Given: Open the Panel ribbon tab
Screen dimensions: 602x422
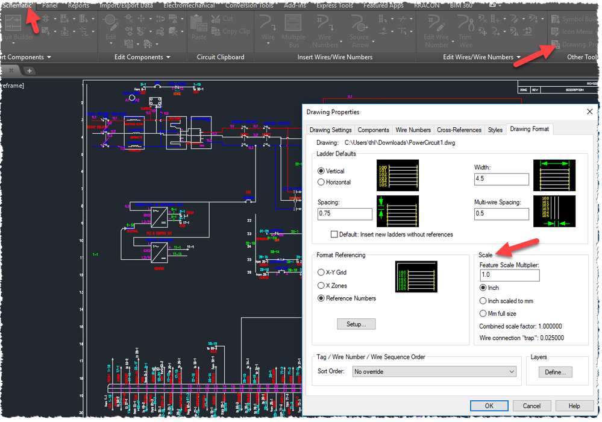Looking at the screenshot, I should coord(49,5).
